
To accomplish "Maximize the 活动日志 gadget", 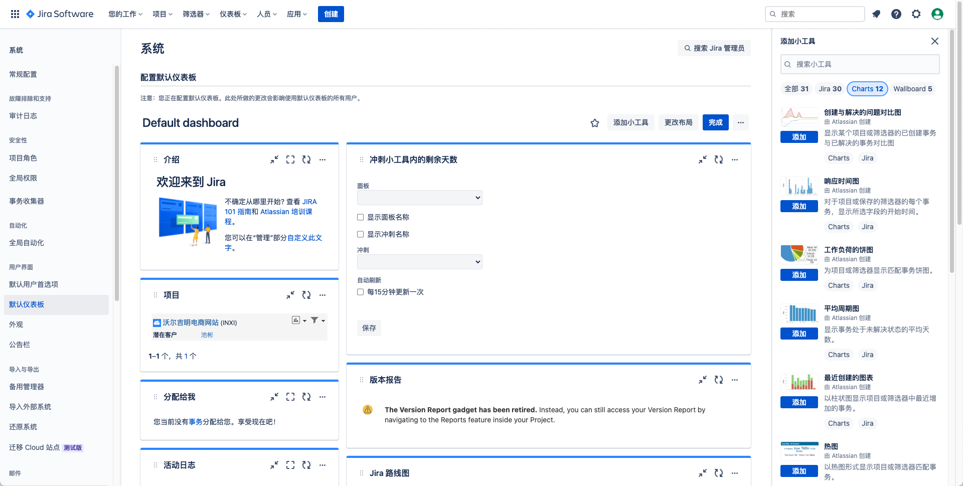I will tap(290, 465).
